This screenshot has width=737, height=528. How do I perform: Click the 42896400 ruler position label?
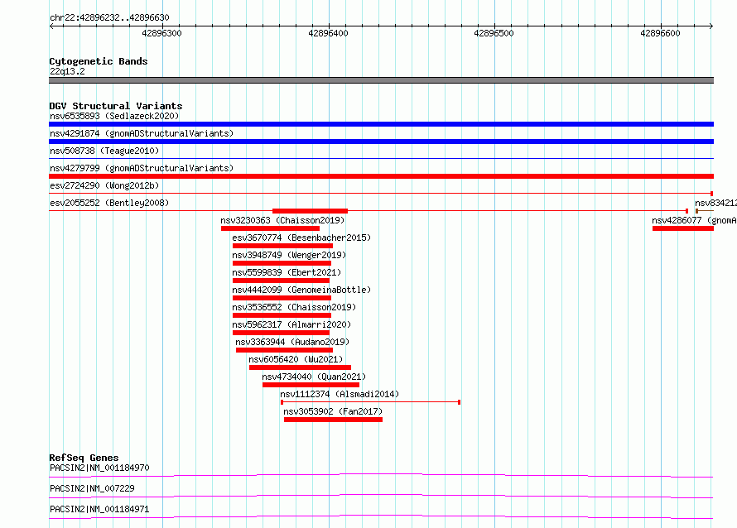tap(328, 33)
